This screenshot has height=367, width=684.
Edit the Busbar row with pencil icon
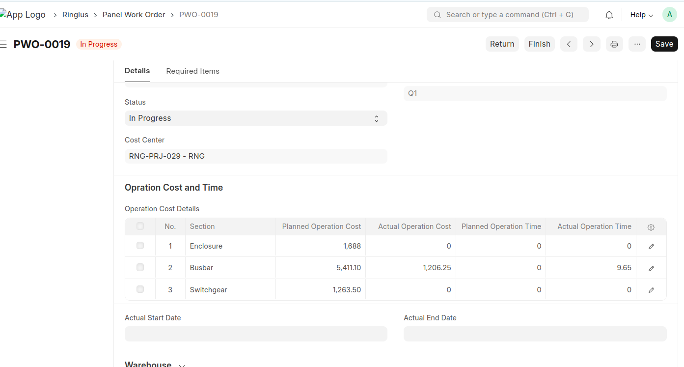651,268
